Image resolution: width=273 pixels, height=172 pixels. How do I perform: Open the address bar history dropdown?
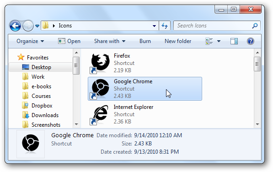coord(154,26)
